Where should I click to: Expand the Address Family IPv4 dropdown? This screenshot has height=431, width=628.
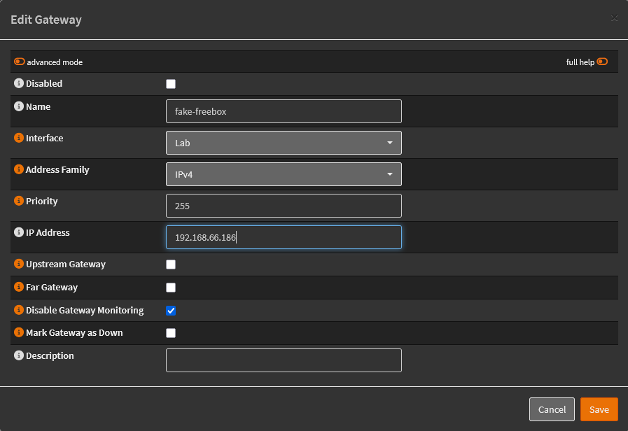[284, 174]
